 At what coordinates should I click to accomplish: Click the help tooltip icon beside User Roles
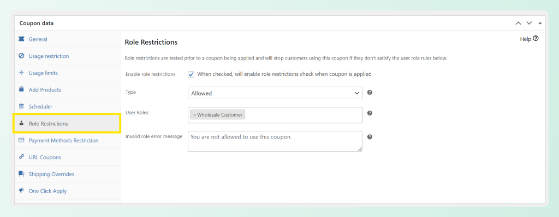(370, 113)
